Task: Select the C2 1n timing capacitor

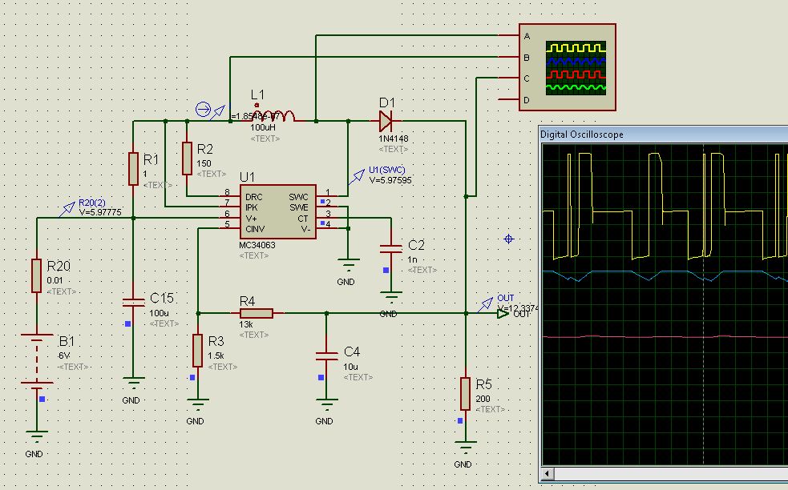Action: pyautogui.click(x=390, y=246)
